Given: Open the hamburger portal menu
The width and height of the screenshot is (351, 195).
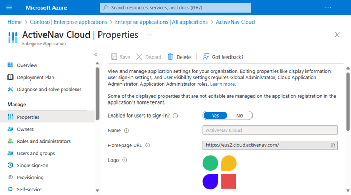Looking at the screenshot, I should point(9,8).
